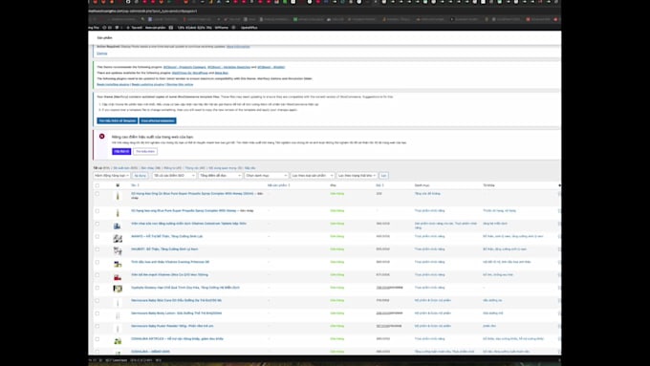Select checkbox for Propolis Spray (30ml) row
Screen dimensions: 650x366
[x=97, y=194]
